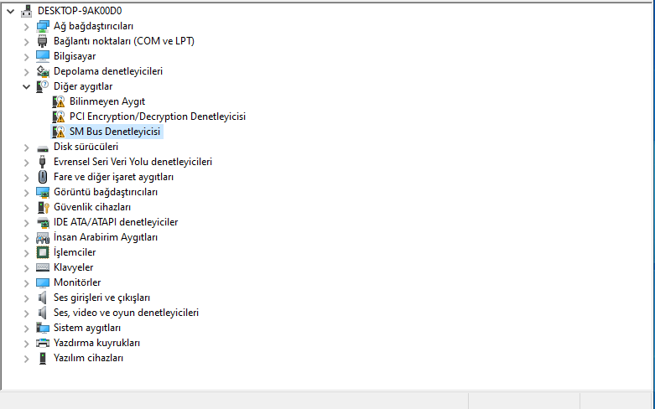
Task: Expand the Görüntü bağdaştırıcıları category
Action: click(26, 193)
